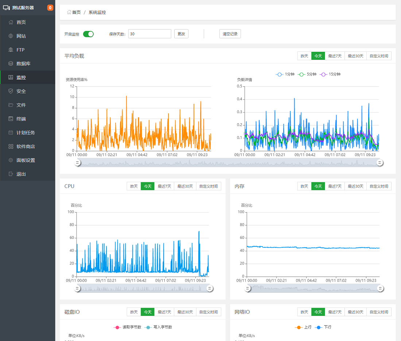Viewport: 401px width, 341px height.
Task: Select the security shield icon
Action: [11, 91]
